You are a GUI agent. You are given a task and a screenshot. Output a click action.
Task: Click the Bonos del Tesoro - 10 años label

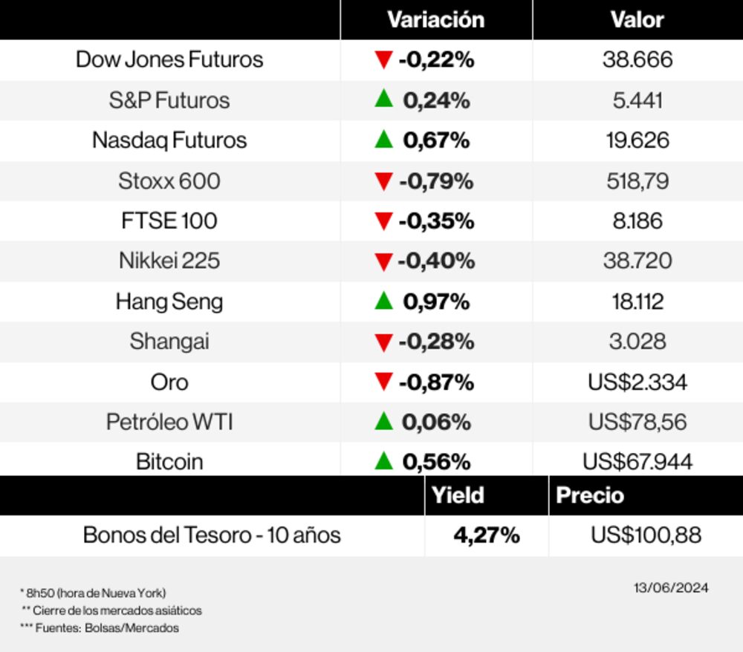click(212, 535)
